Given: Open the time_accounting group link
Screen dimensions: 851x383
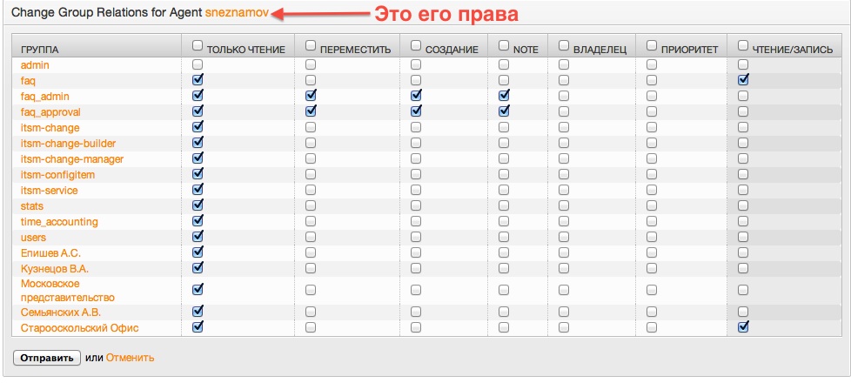Looking at the screenshot, I should click(x=59, y=222).
